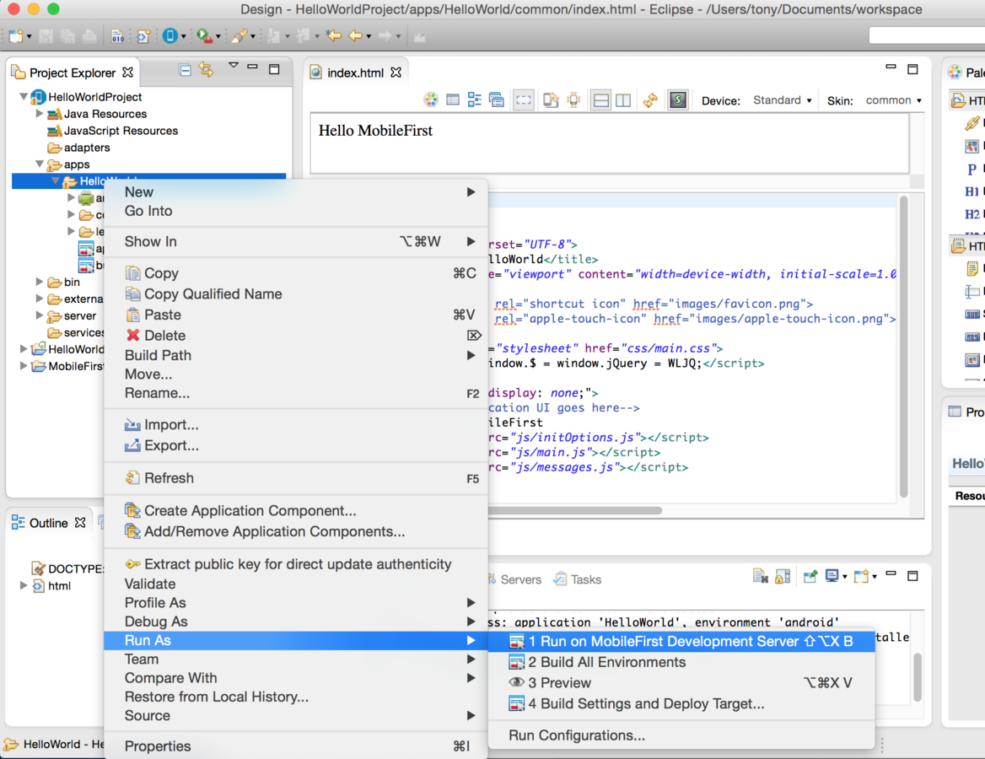Toggle the dashed selection frame button
This screenshot has width=985, height=759.
(523, 100)
